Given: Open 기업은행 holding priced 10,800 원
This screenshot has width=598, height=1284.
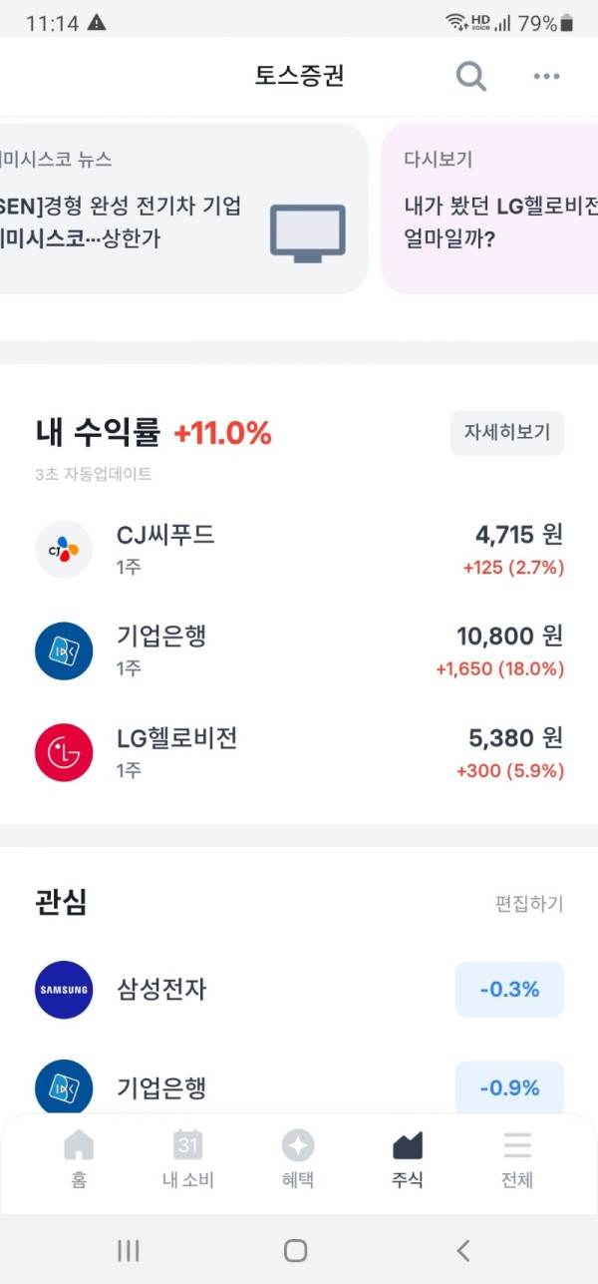Looking at the screenshot, I should coord(299,650).
